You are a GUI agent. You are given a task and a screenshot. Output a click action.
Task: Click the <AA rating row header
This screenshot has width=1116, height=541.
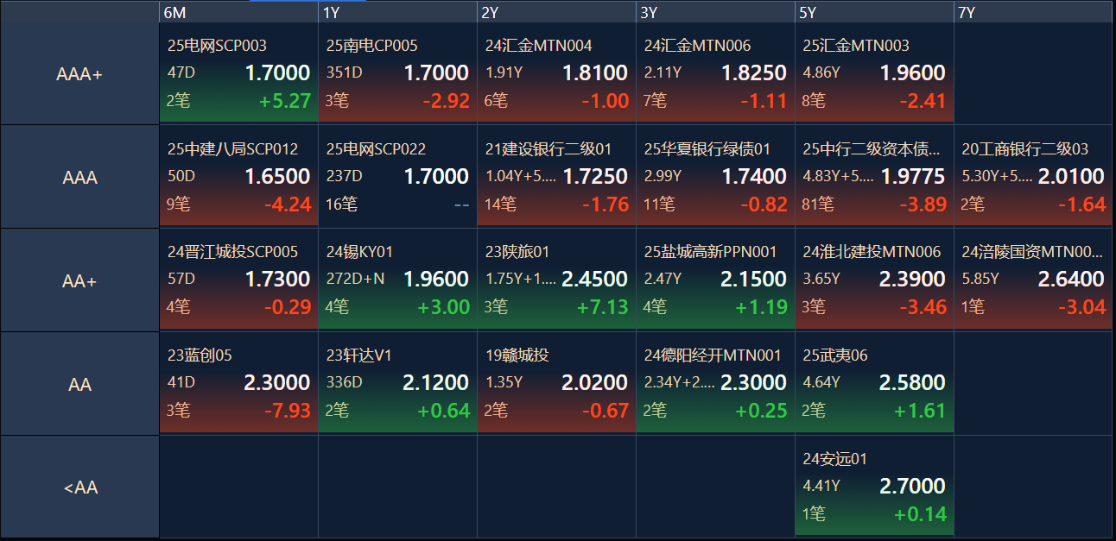tap(79, 487)
